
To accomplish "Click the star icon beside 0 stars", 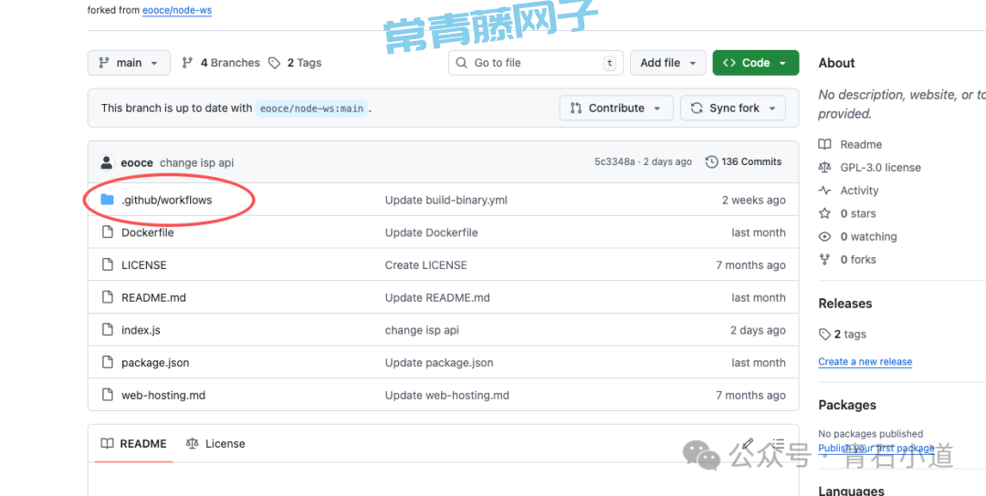I will (x=824, y=213).
